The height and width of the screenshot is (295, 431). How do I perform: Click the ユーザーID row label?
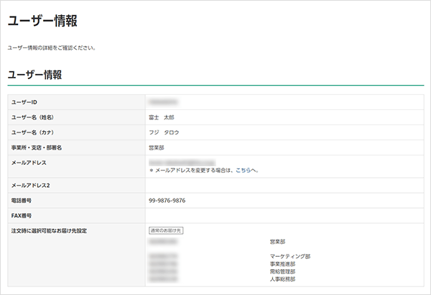[x=25, y=102]
